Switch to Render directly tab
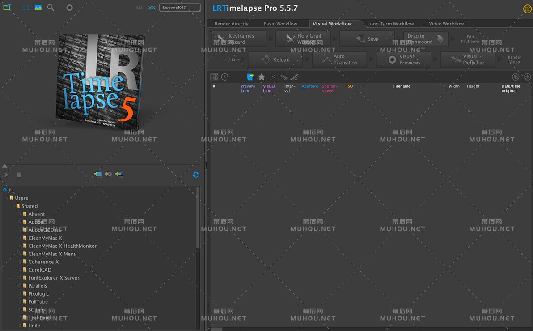This screenshot has width=533, height=331. click(232, 24)
